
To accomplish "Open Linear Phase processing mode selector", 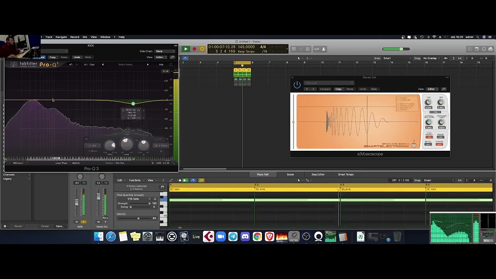I will pos(62,163).
